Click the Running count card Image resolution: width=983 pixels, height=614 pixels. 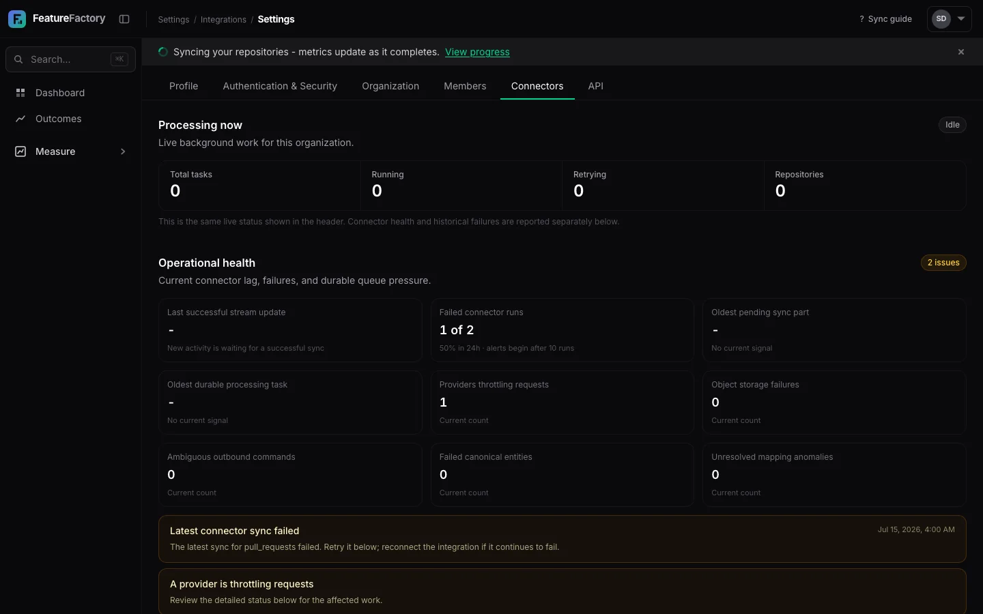[x=461, y=186]
